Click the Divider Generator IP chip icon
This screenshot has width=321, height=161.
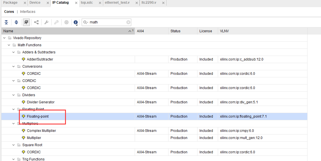(24, 102)
